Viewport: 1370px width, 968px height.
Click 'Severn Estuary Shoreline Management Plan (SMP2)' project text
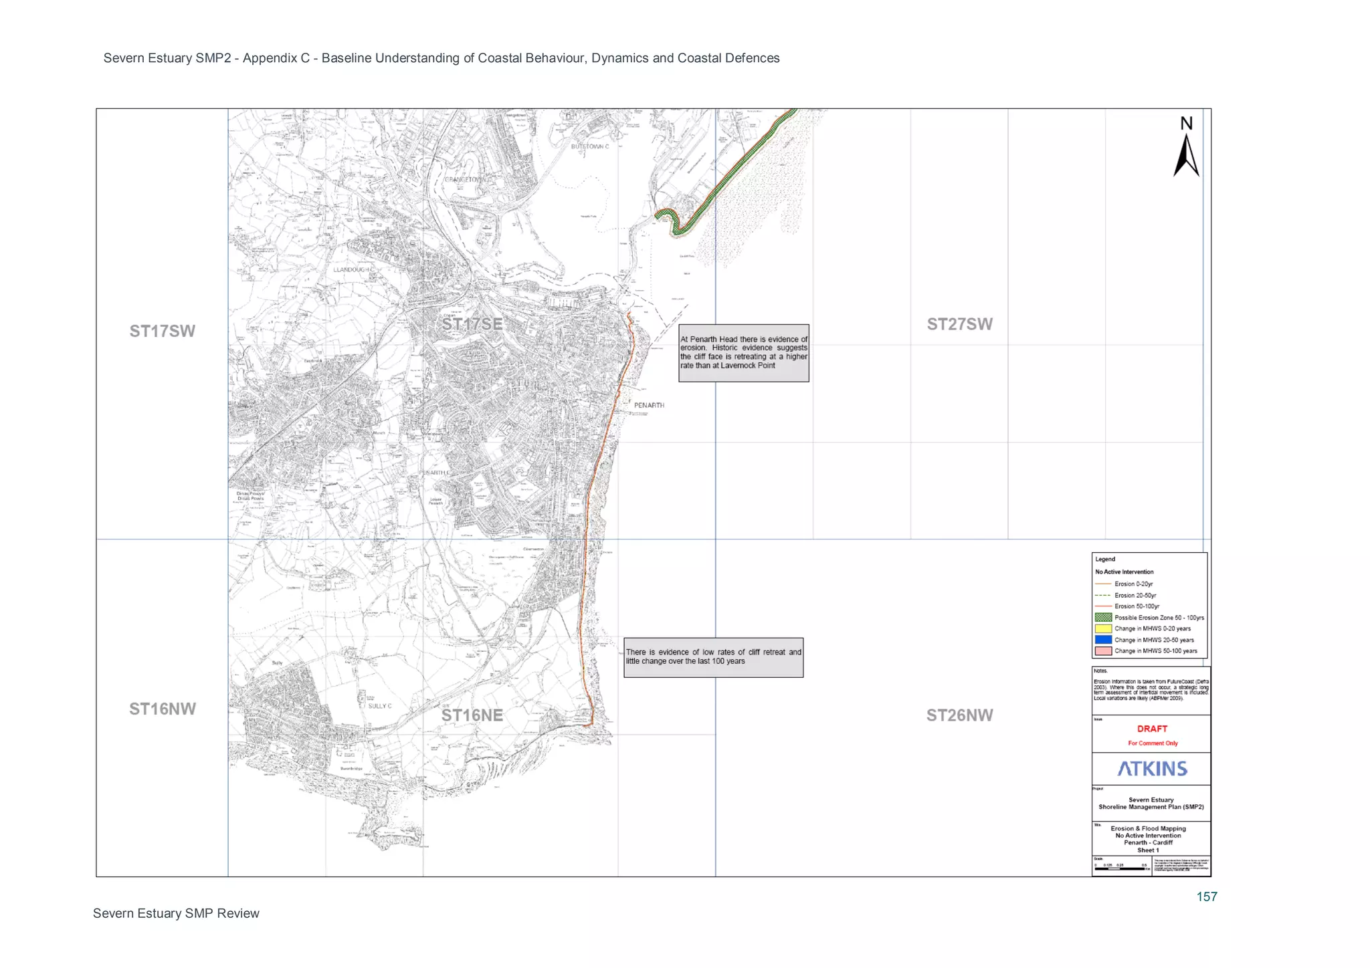(x=1151, y=804)
